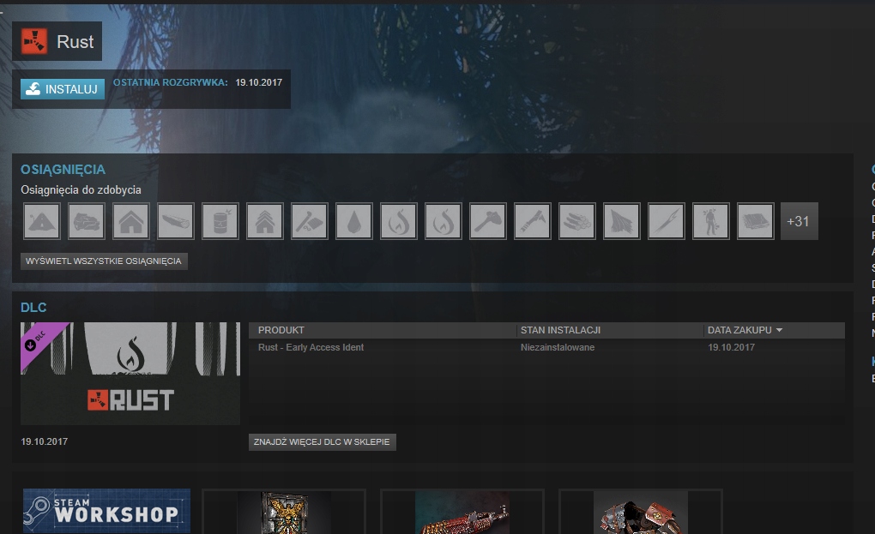This screenshot has height=534, width=875.
Task: Open the flame achievement beside the stone hatchet
Action: click(444, 221)
